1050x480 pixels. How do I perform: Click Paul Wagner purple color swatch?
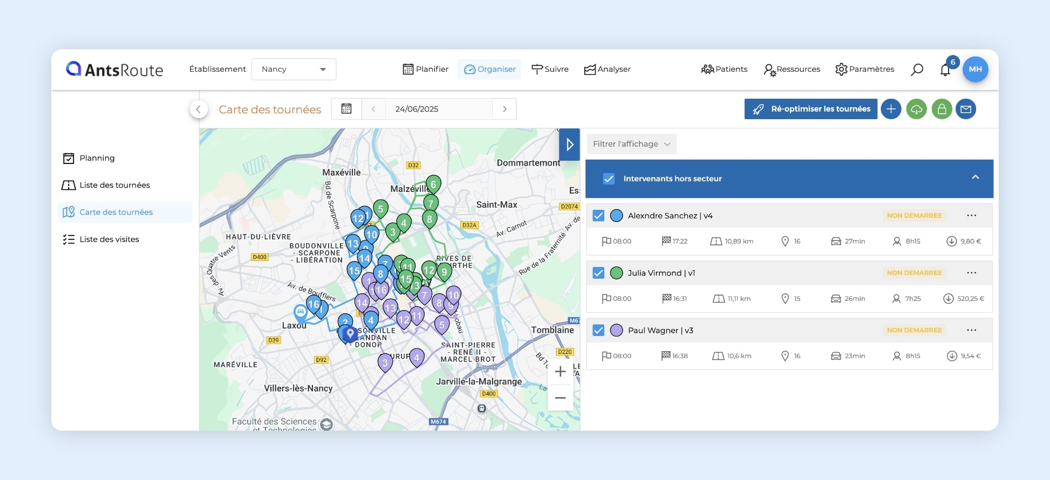[617, 330]
